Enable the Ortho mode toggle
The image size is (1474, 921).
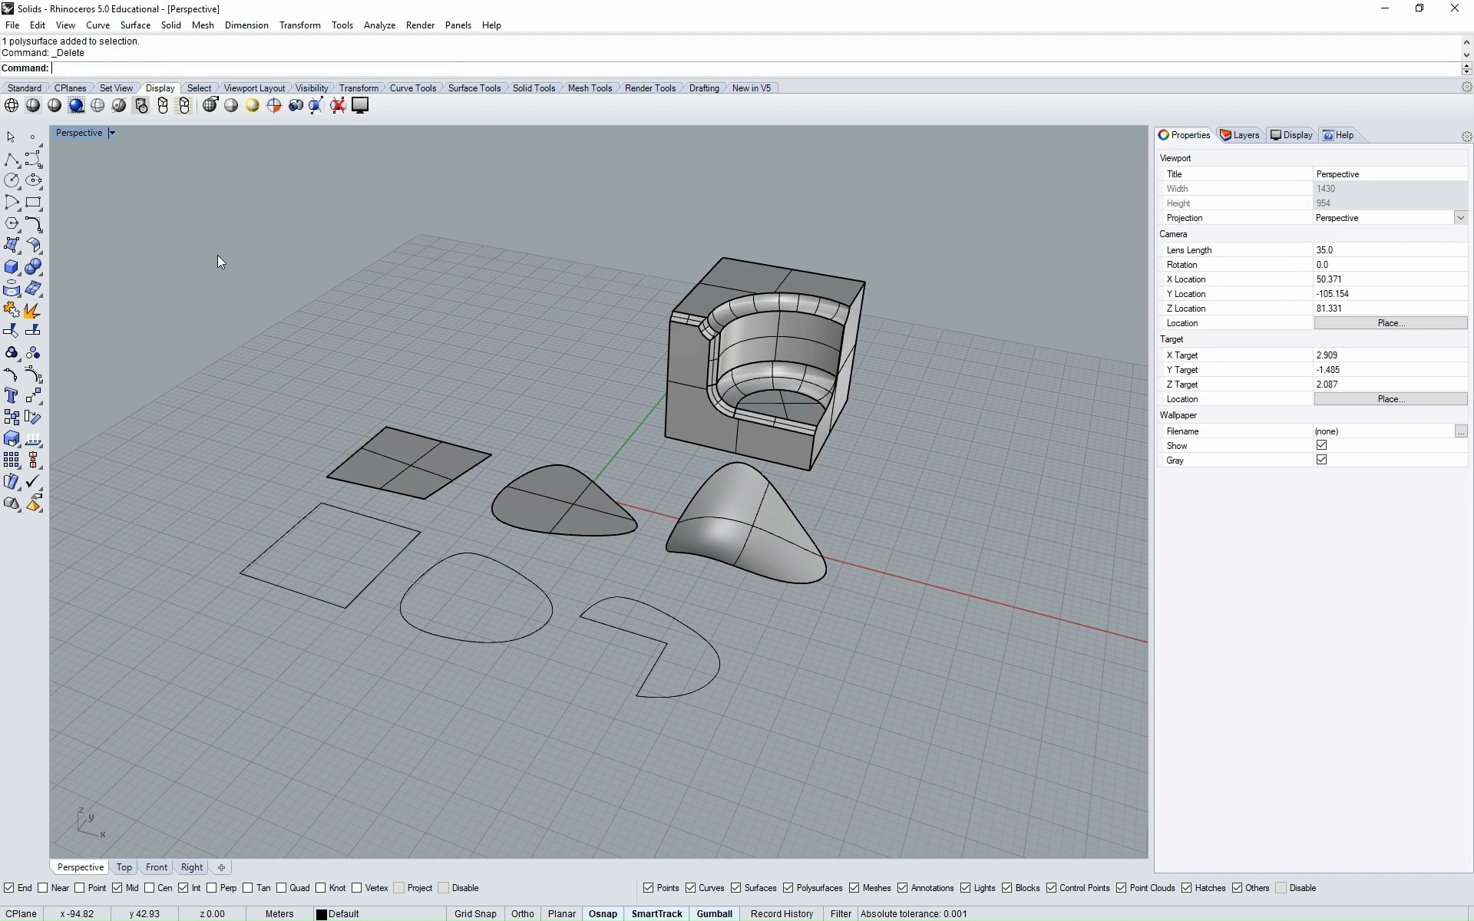pyautogui.click(x=522, y=913)
